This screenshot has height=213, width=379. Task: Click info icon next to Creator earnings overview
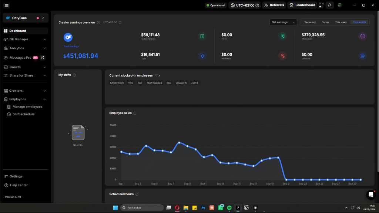tap(98, 23)
